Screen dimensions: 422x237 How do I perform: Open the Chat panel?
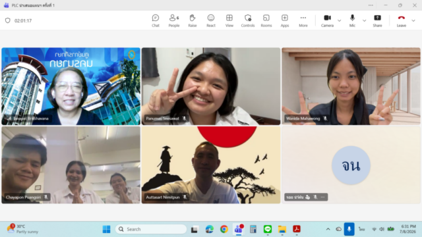point(156,20)
